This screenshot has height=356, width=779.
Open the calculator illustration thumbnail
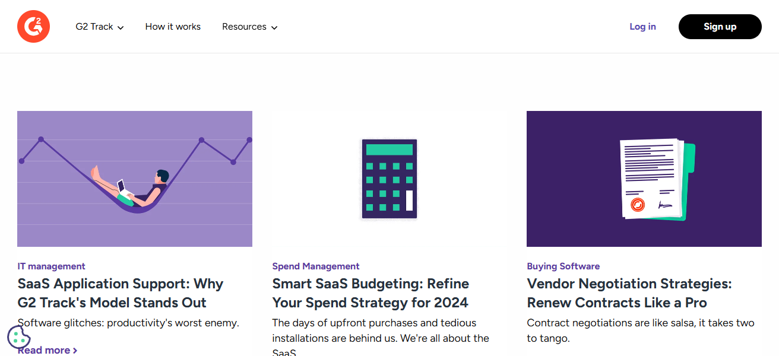(x=389, y=179)
